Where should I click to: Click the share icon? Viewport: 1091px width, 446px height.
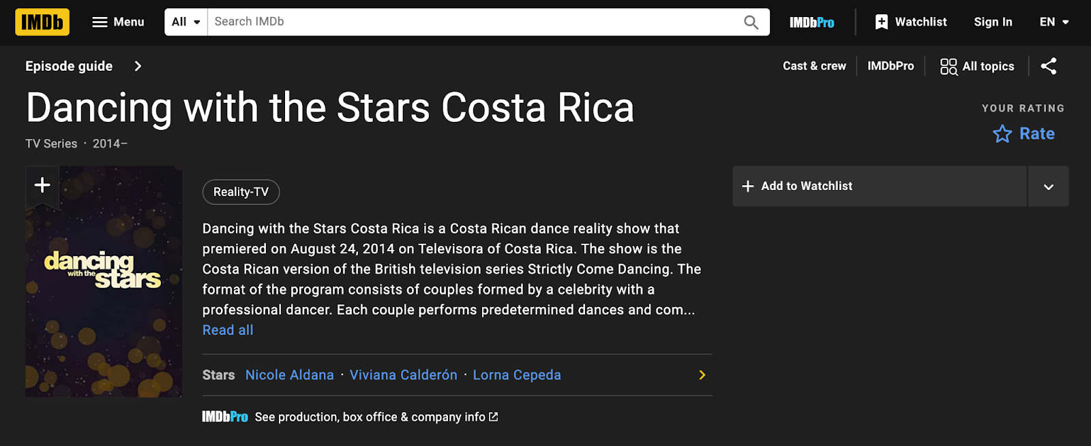click(1049, 66)
